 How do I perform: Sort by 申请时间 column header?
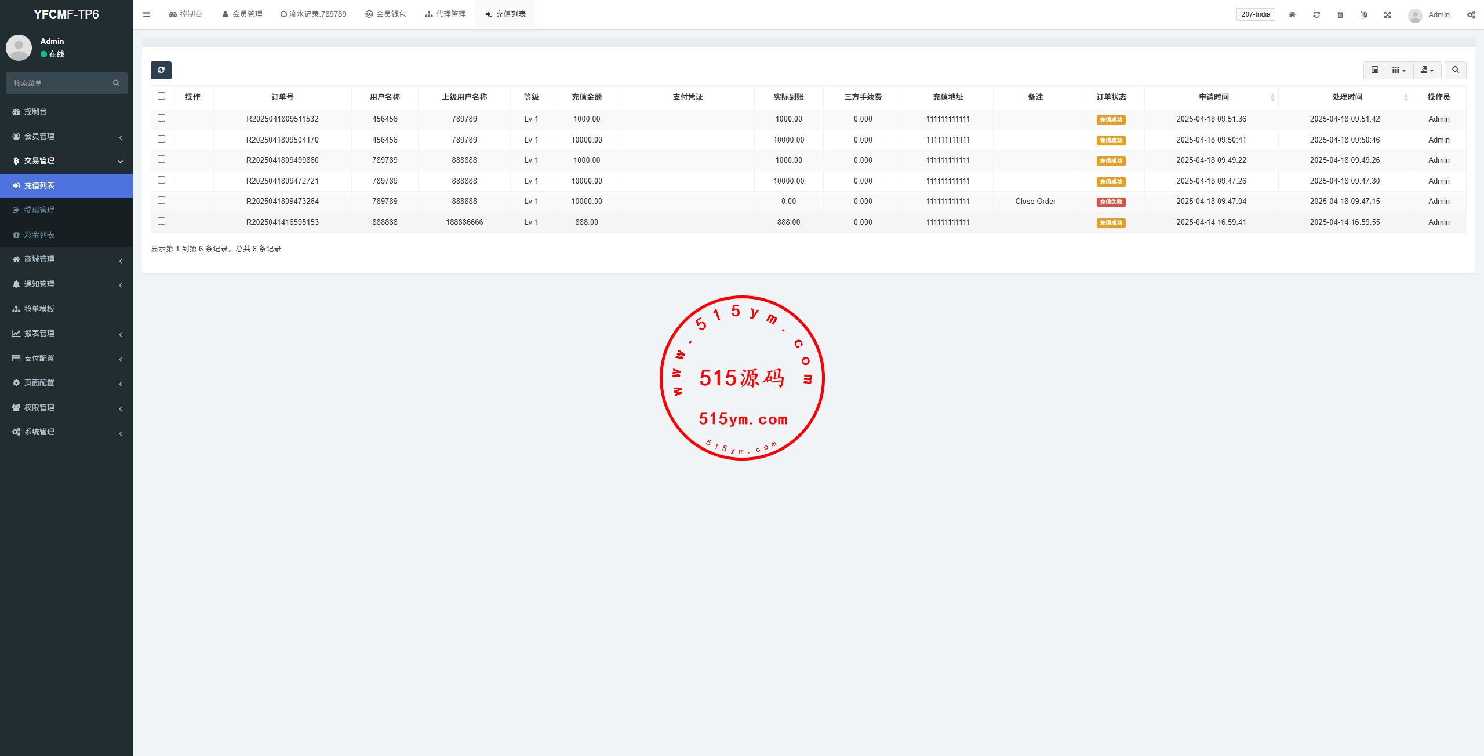pos(1213,97)
